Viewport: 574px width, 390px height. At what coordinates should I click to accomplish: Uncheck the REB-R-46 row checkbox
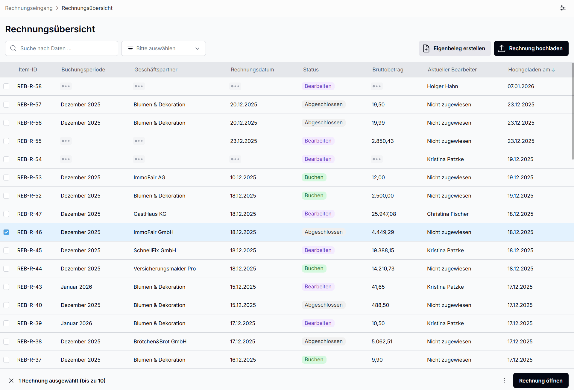click(6, 232)
